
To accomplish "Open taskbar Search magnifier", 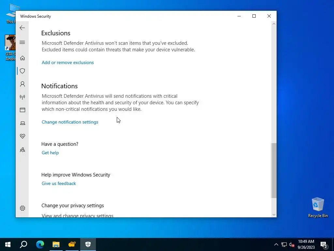I will [23, 244].
